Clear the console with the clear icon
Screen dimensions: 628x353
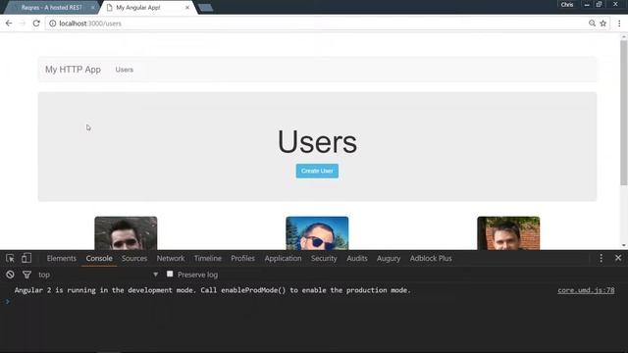point(10,275)
